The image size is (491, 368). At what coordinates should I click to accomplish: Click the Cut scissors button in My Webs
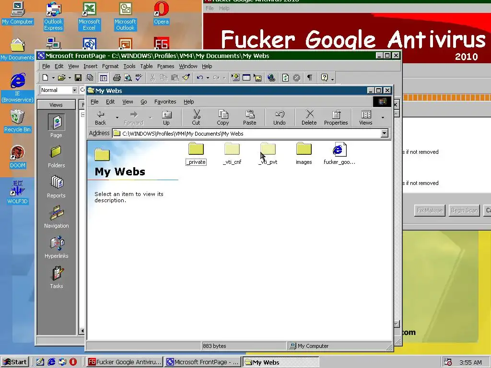[196, 118]
